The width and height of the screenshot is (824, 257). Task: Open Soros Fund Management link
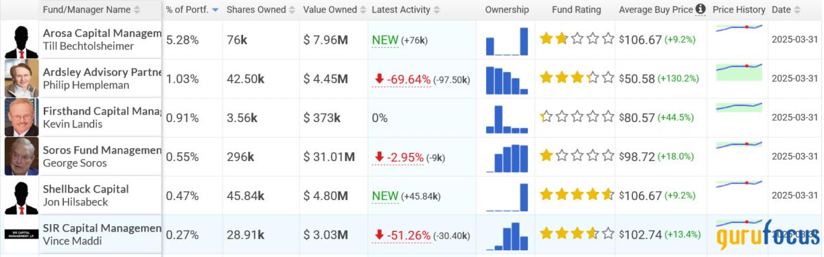click(x=102, y=151)
